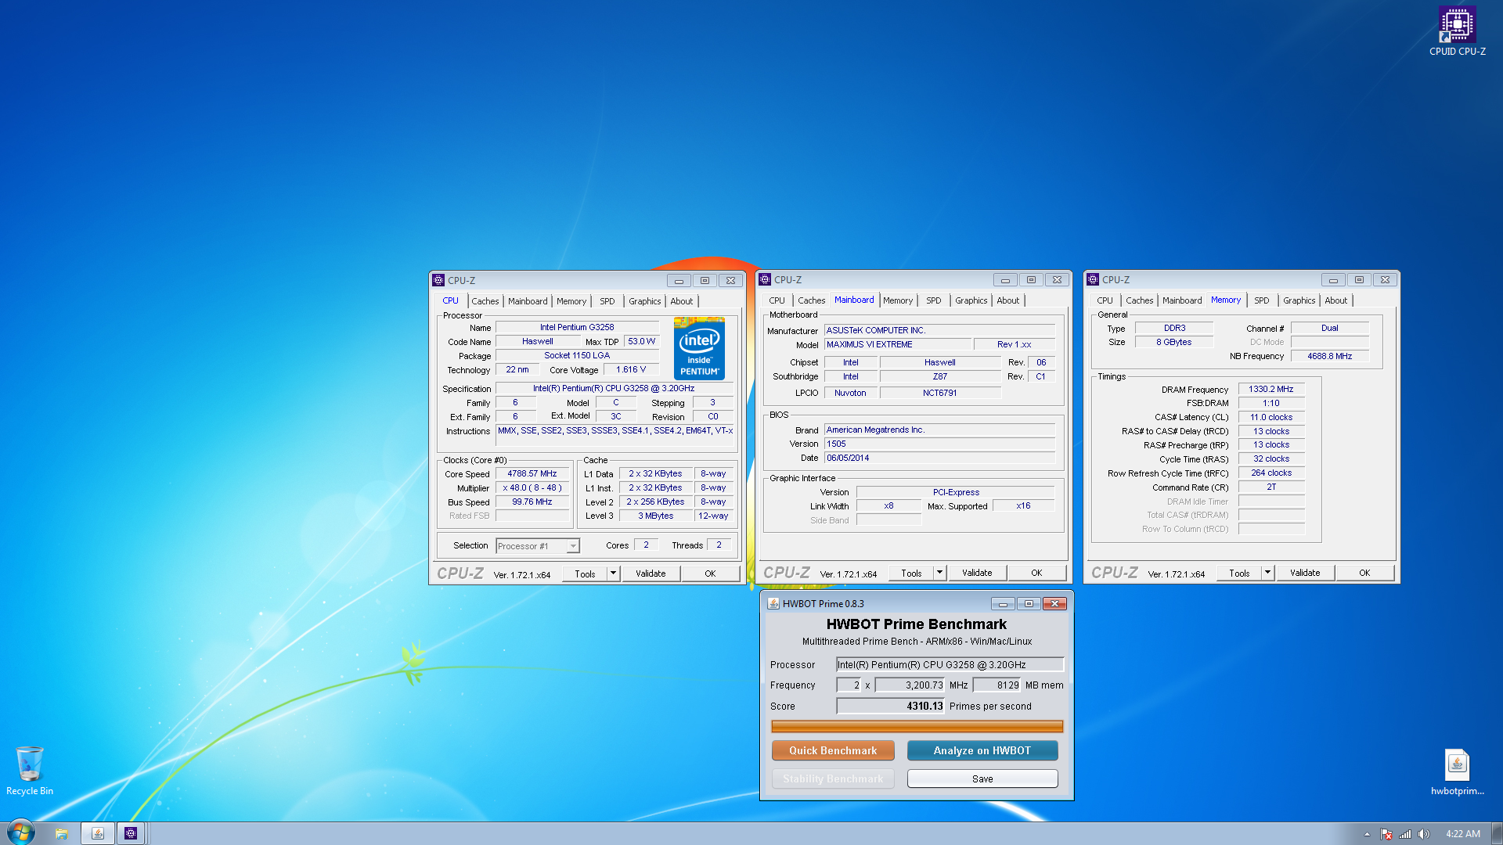Open the Processor #1 selection dropdown
Screen dimensions: 1503x845
click(x=538, y=546)
